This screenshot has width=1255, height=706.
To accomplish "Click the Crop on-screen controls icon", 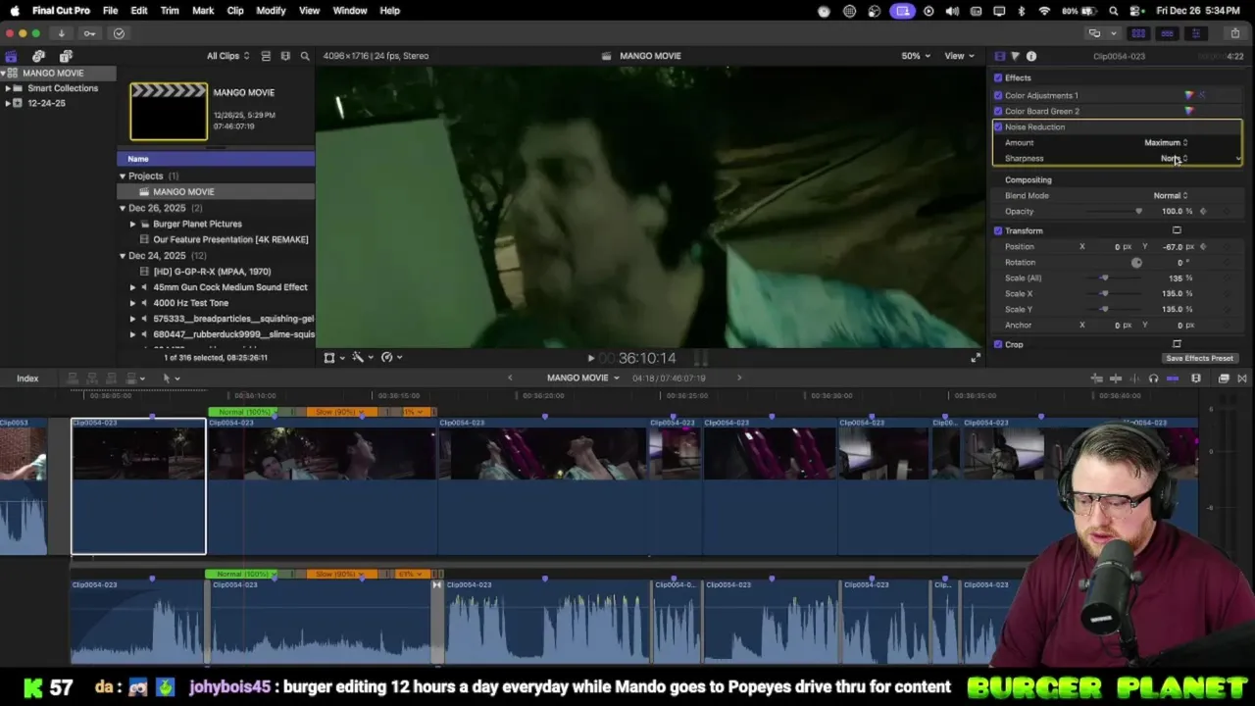I will click(1177, 344).
